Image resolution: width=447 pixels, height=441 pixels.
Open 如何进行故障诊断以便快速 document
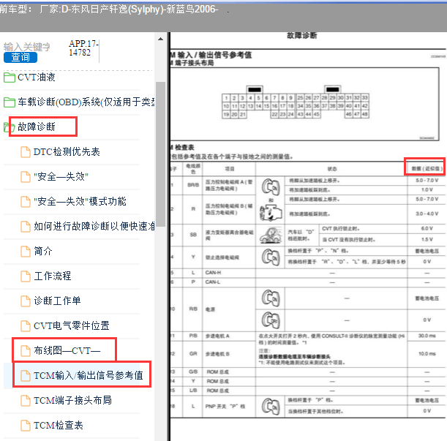pyautogui.click(x=94, y=226)
